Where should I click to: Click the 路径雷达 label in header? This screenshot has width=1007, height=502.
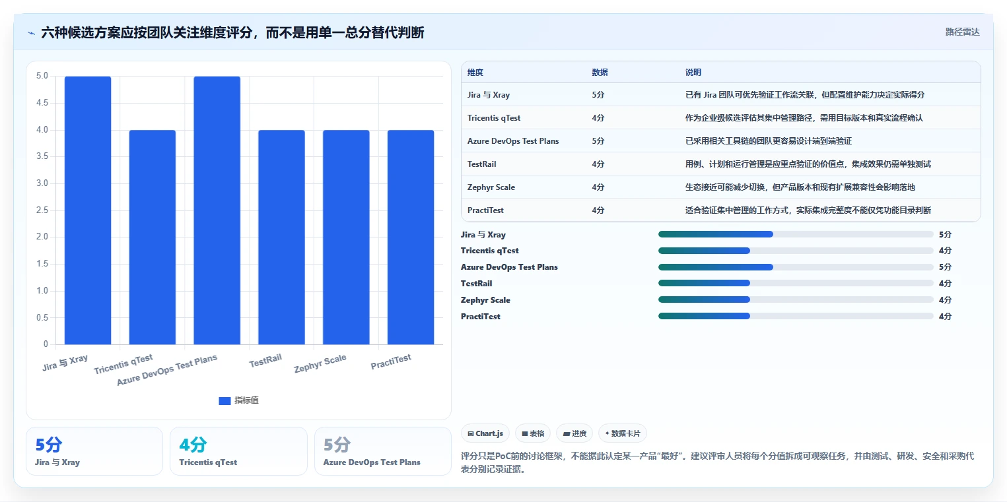click(x=962, y=32)
